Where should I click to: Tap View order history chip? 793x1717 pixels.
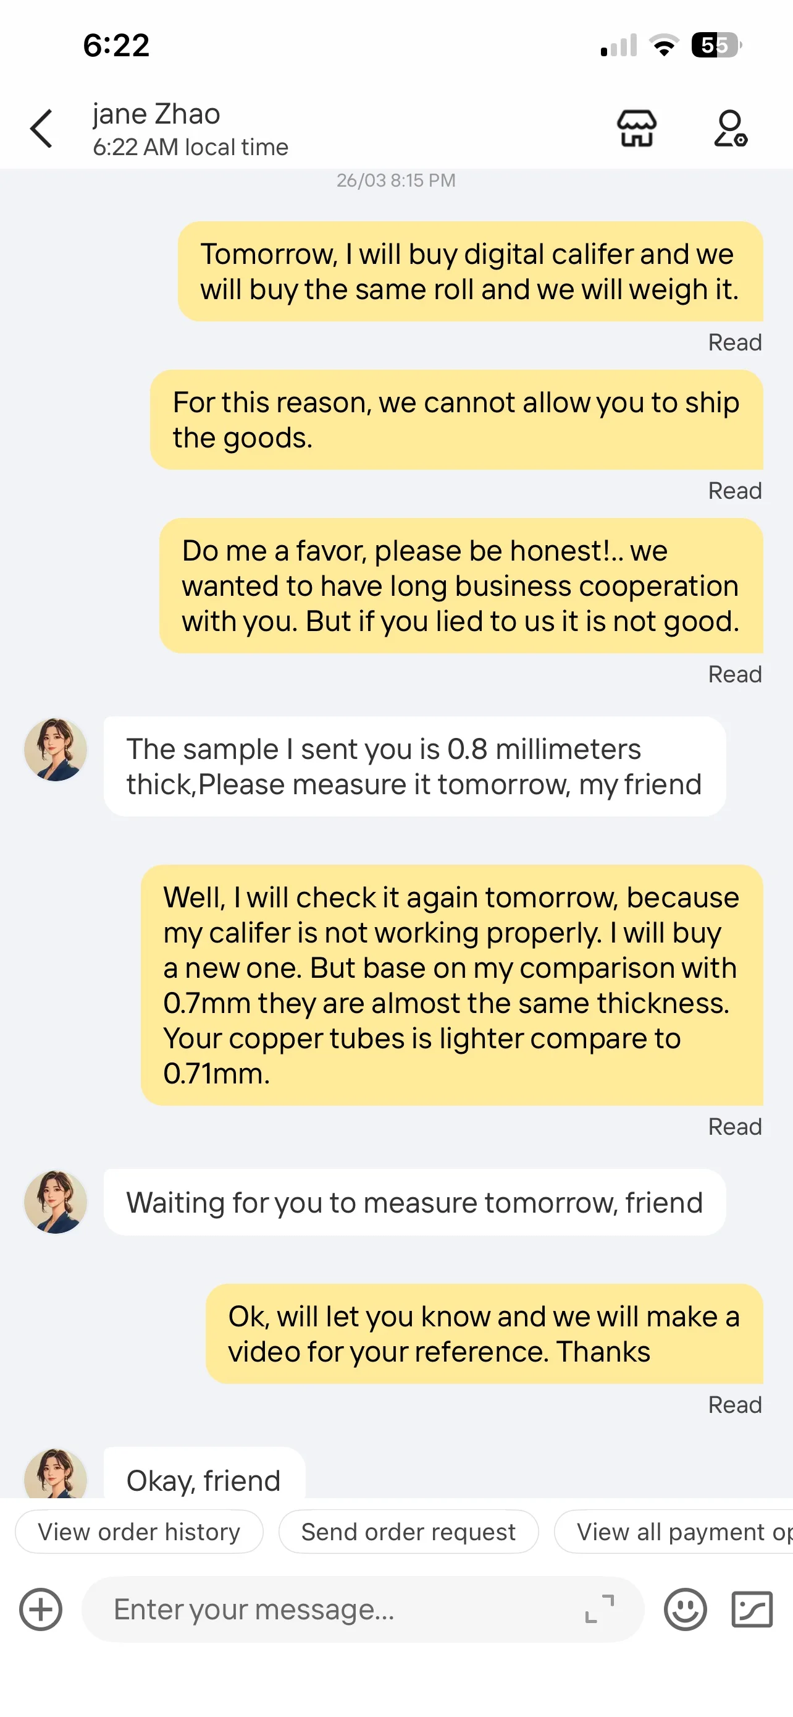tap(138, 1532)
